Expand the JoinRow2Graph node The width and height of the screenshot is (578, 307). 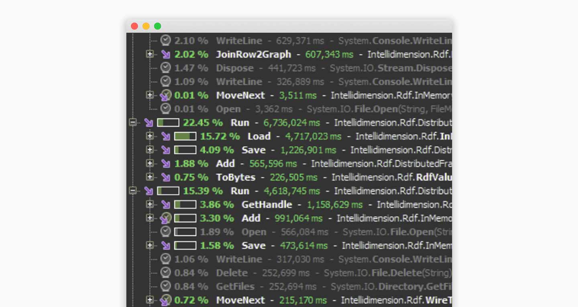pyautogui.click(x=150, y=54)
